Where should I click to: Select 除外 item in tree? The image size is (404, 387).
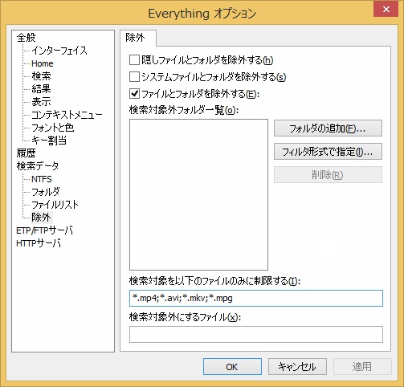[41, 218]
